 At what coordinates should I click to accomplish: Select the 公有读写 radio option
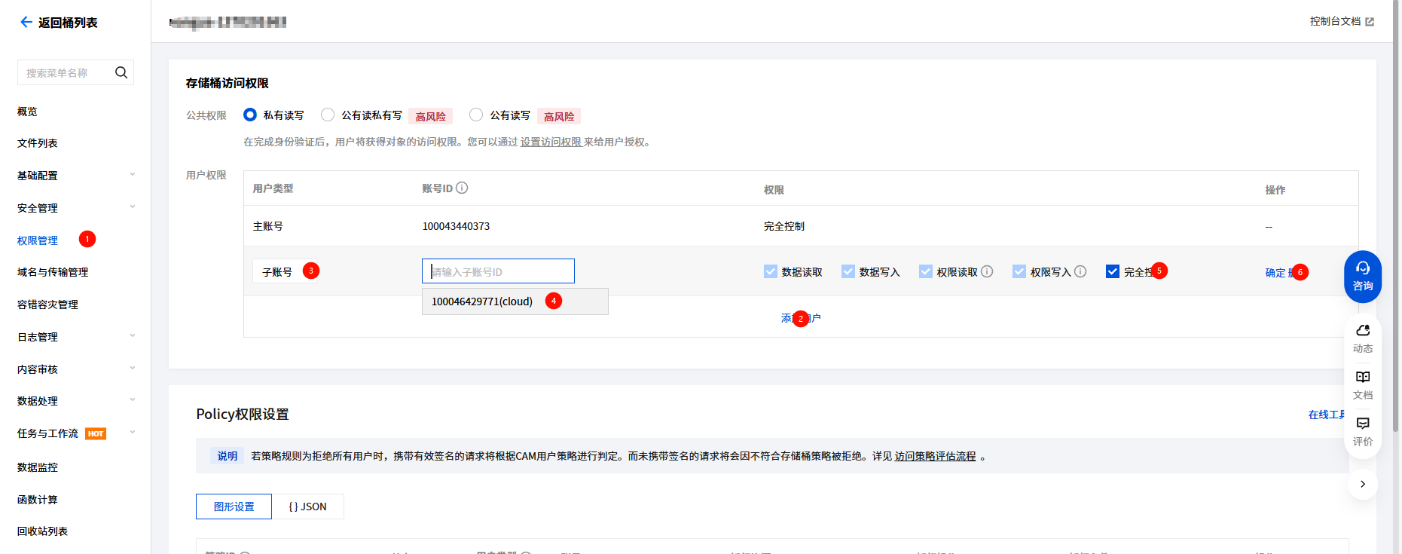click(x=476, y=115)
